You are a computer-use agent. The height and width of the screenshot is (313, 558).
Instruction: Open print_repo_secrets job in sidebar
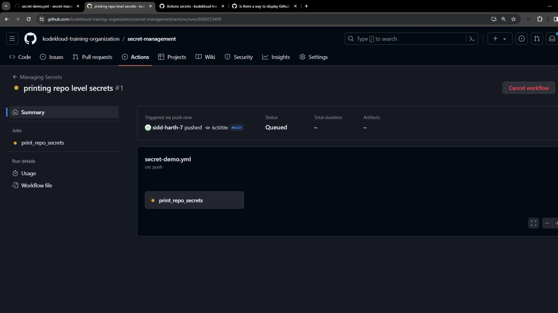pyautogui.click(x=42, y=143)
